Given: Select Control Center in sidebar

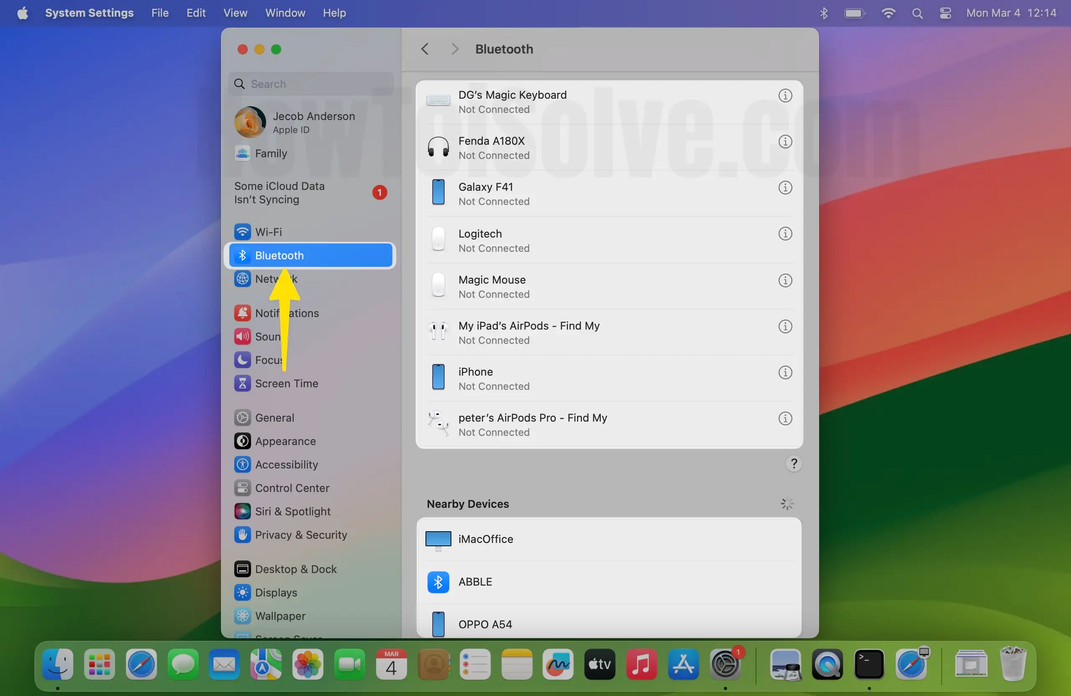Looking at the screenshot, I should pos(292,488).
